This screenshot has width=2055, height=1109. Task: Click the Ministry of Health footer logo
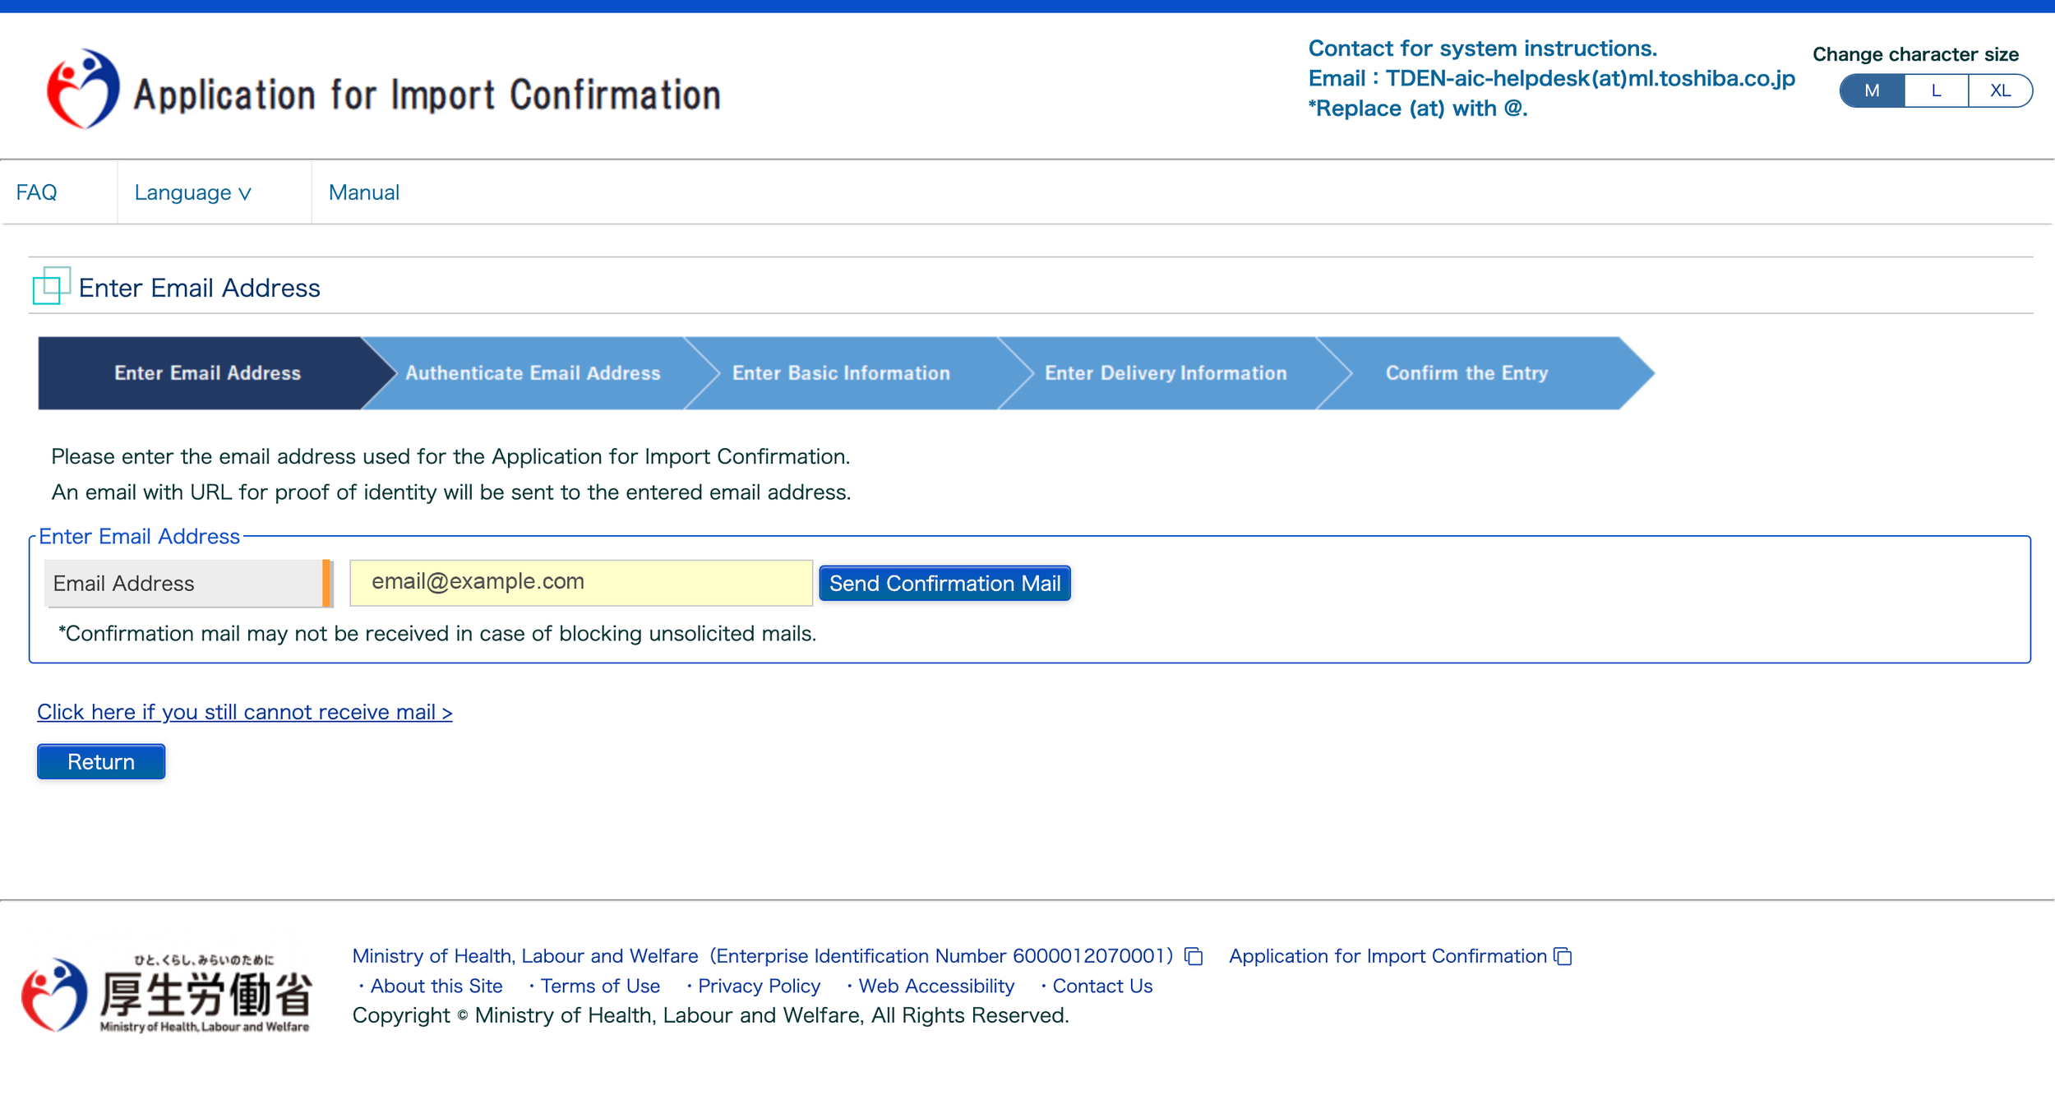pyautogui.click(x=167, y=992)
